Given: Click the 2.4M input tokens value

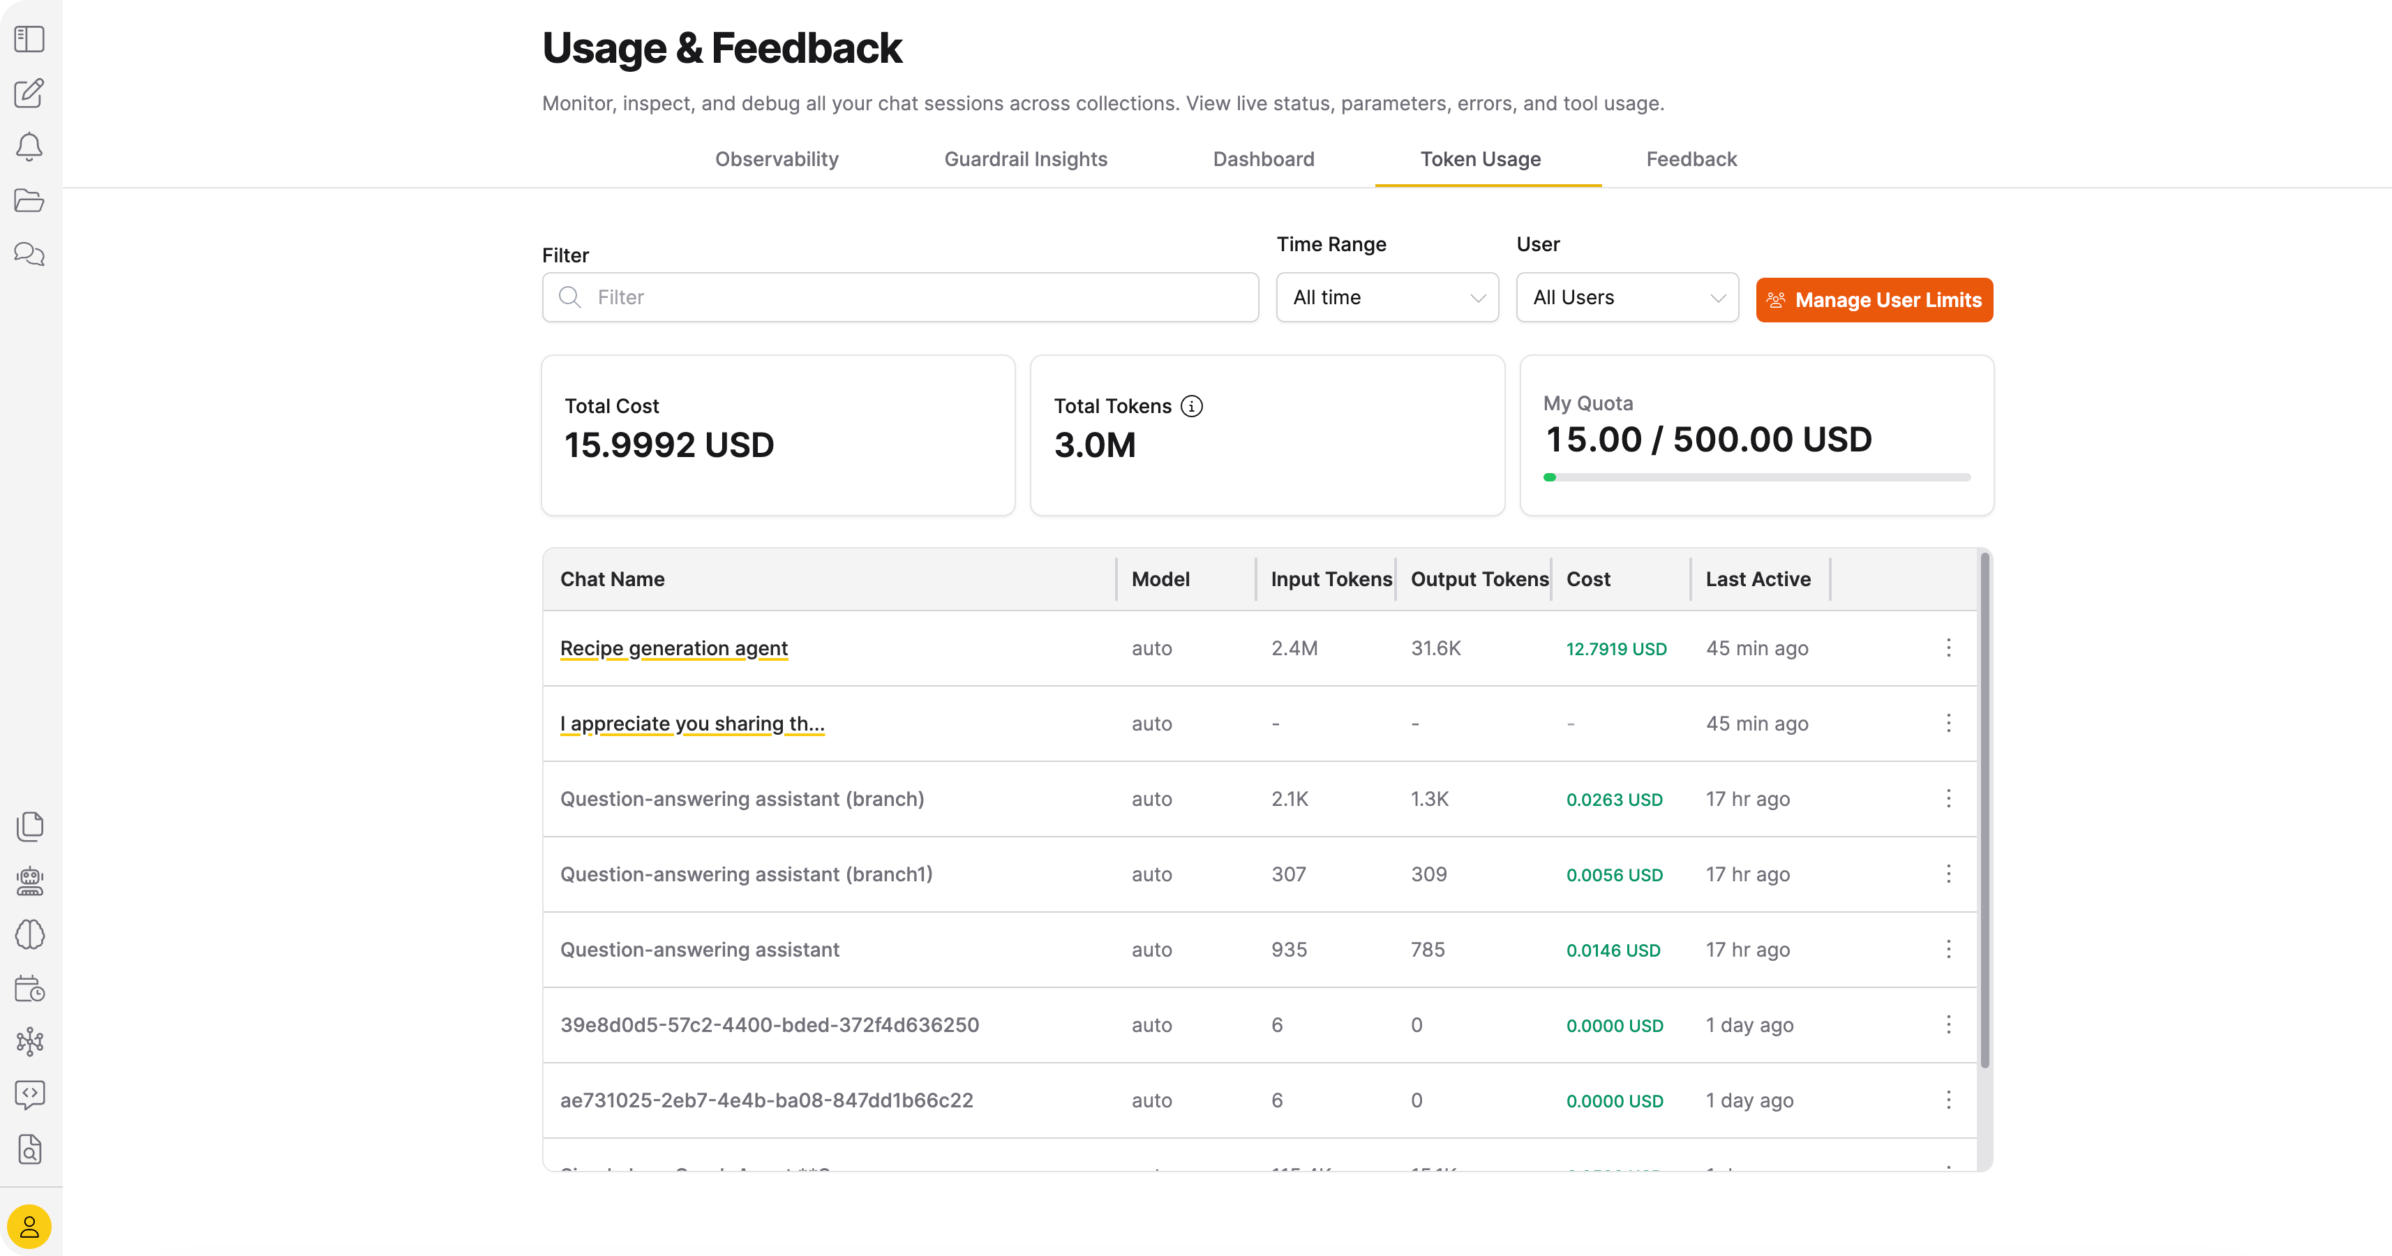Looking at the screenshot, I should pyautogui.click(x=1294, y=648).
